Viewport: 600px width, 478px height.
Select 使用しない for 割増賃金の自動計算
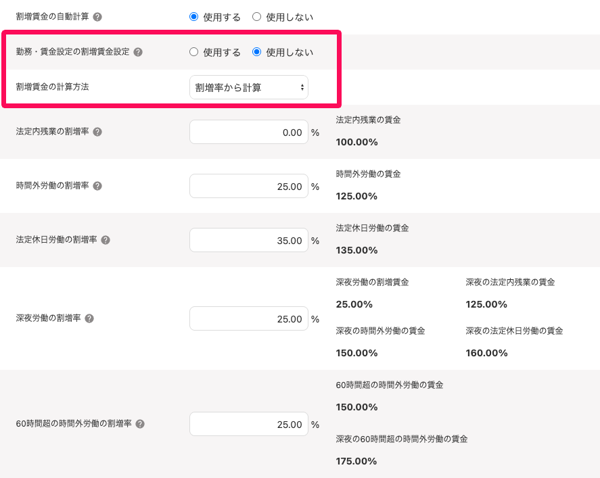[257, 17]
